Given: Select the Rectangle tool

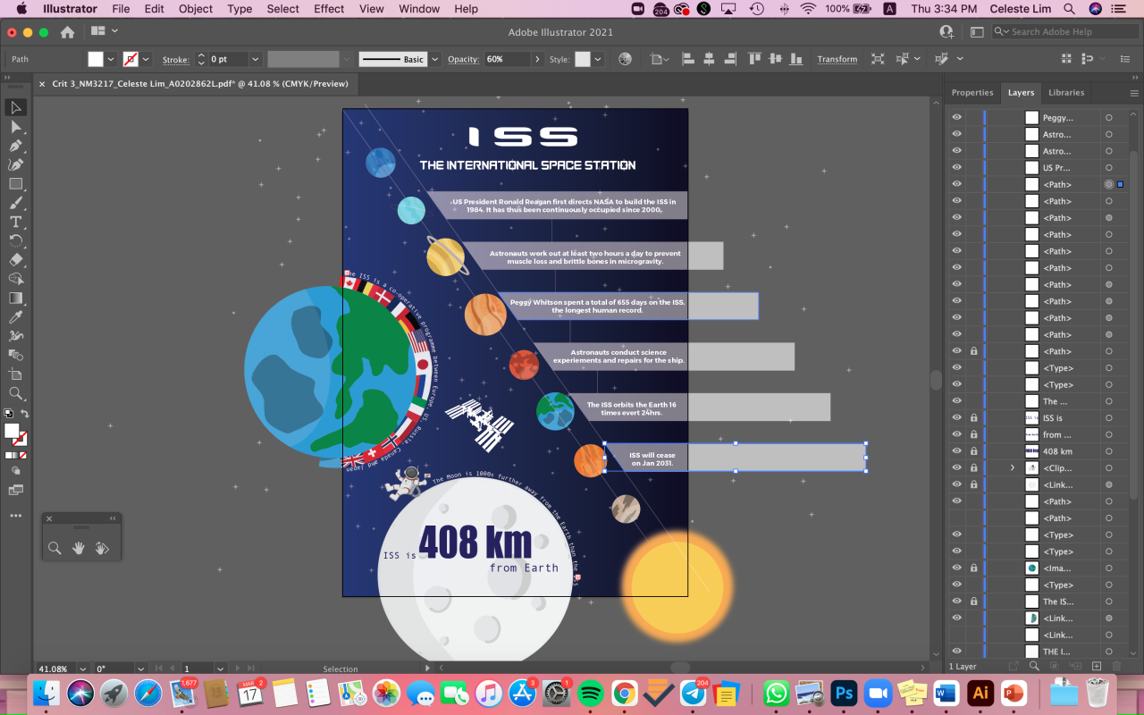Looking at the screenshot, I should [x=16, y=184].
